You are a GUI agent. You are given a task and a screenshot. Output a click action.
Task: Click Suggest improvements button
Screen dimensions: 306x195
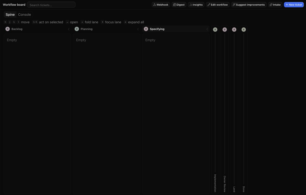(x=249, y=5)
